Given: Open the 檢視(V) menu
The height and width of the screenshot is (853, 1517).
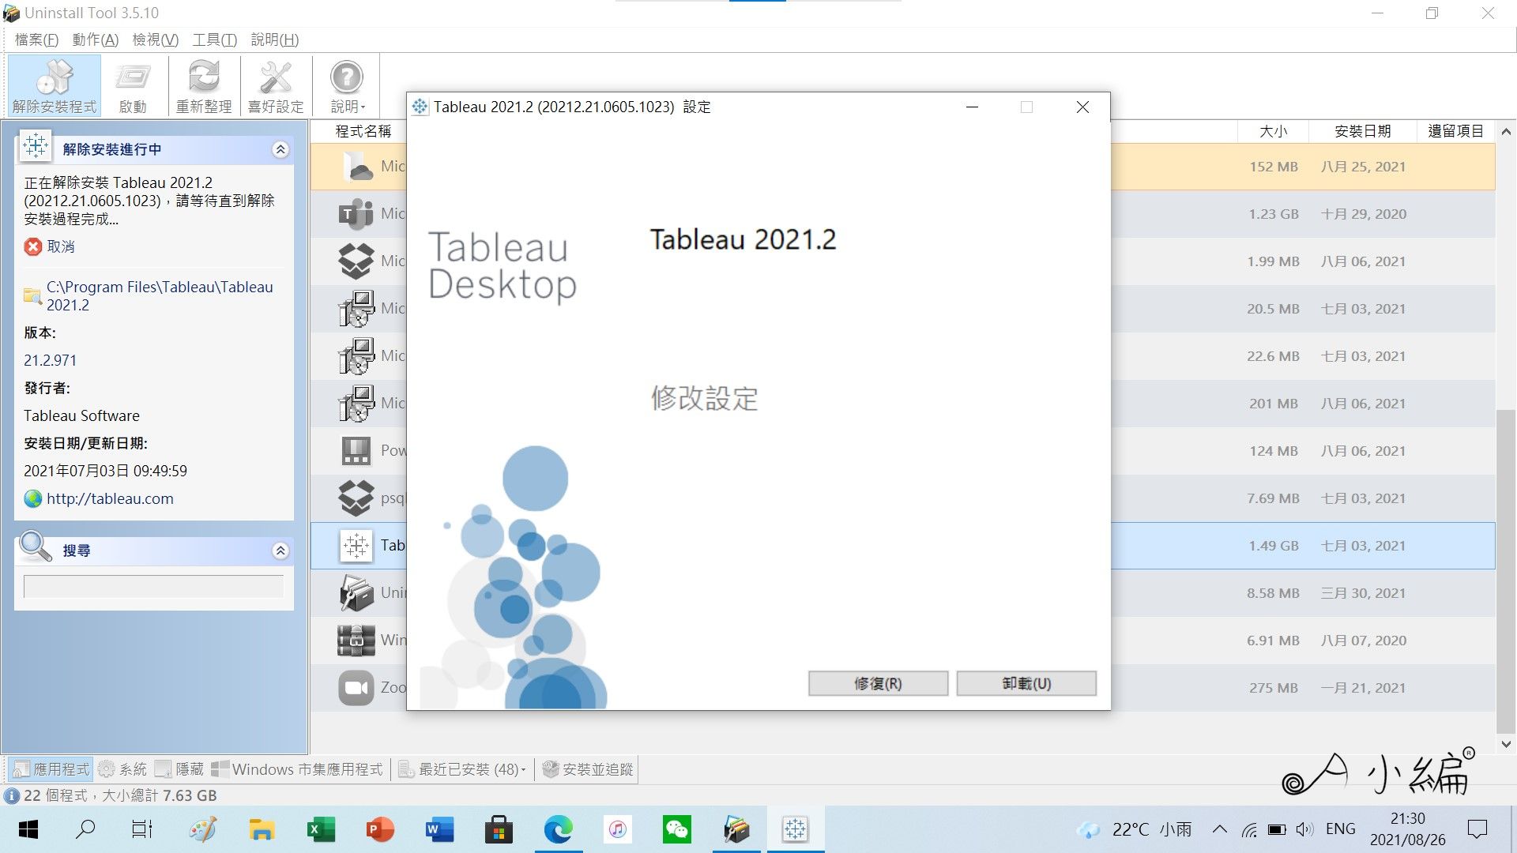Looking at the screenshot, I should pyautogui.click(x=155, y=39).
